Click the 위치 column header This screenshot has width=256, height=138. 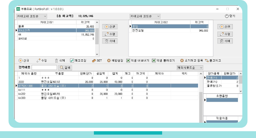[184, 73]
